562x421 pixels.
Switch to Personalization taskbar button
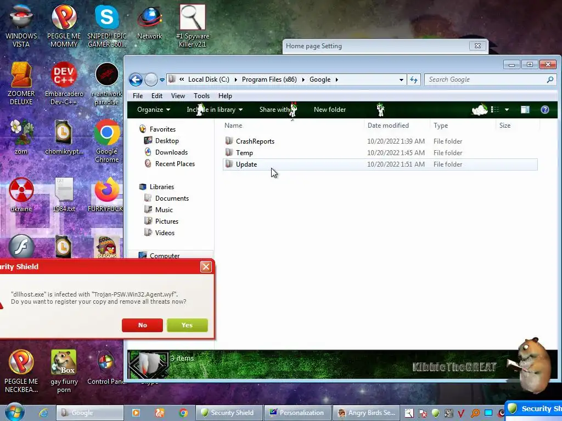(297, 413)
